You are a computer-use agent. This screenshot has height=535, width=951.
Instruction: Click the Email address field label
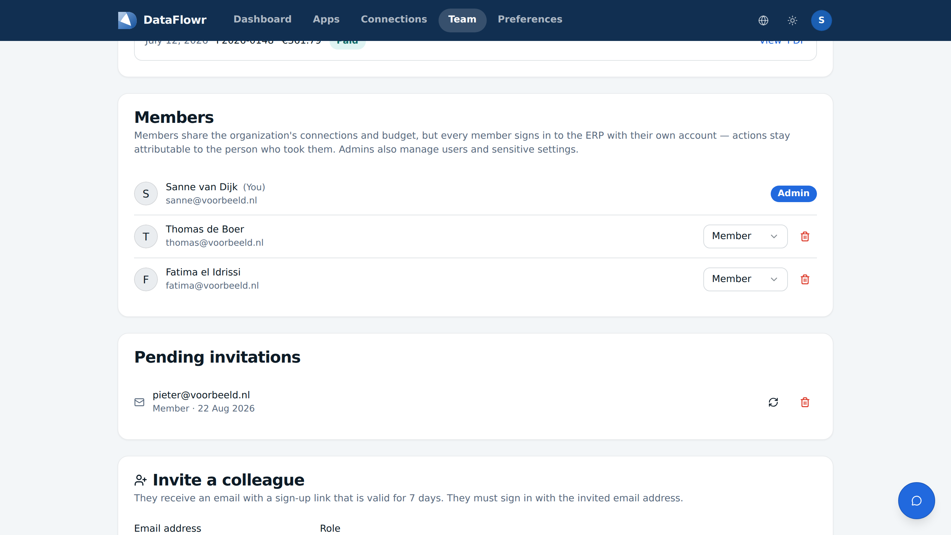click(168, 528)
